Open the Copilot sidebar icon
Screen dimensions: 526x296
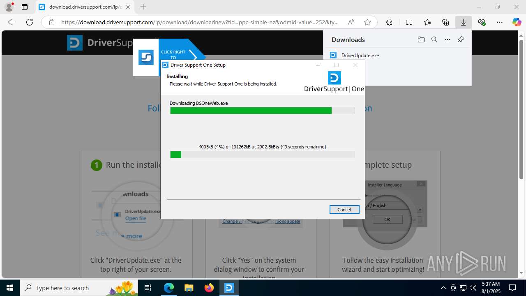click(517, 22)
